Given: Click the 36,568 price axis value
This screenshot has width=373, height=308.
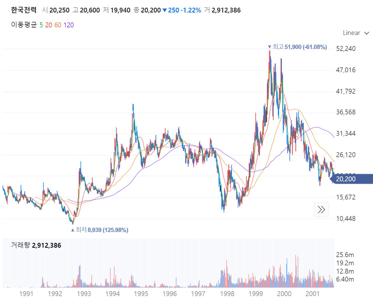Looking at the screenshot, I should [346, 112].
